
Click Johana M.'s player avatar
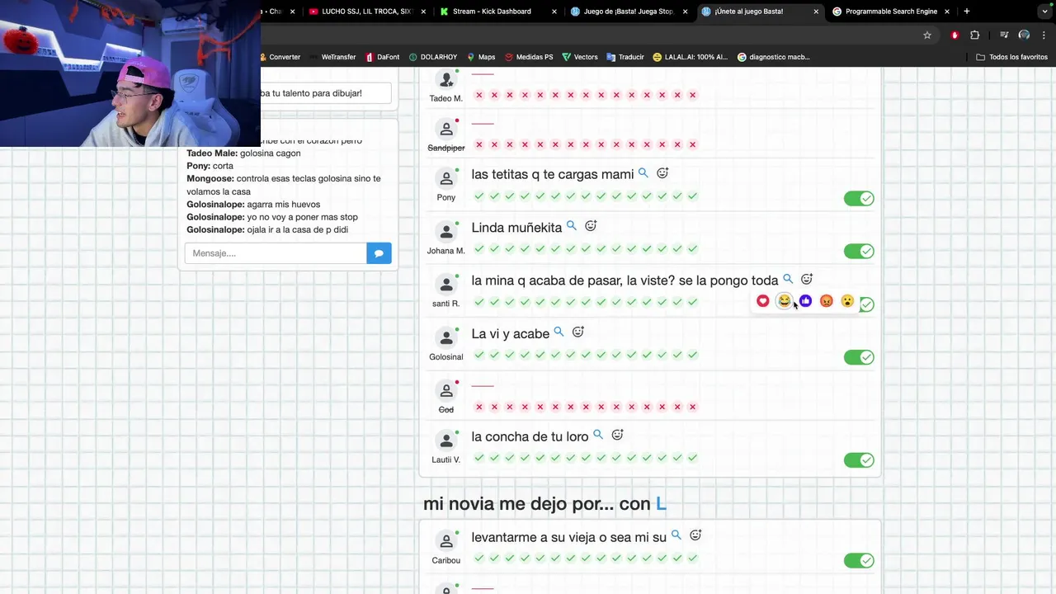(x=446, y=232)
